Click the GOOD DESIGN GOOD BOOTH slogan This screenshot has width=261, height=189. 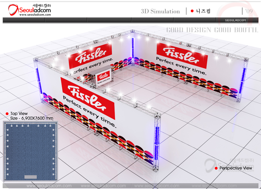pyautogui.click(x=212, y=30)
